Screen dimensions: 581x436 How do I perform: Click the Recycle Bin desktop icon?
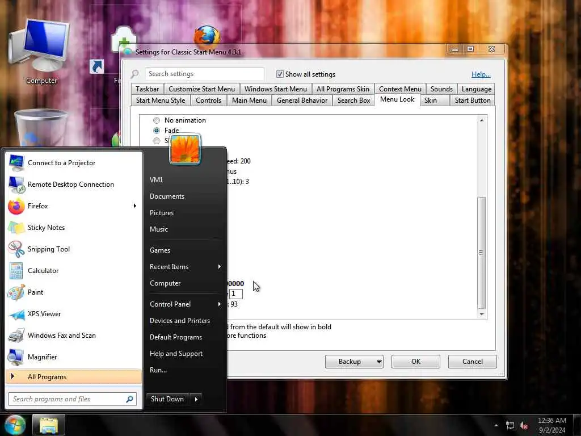pyautogui.click(x=41, y=128)
